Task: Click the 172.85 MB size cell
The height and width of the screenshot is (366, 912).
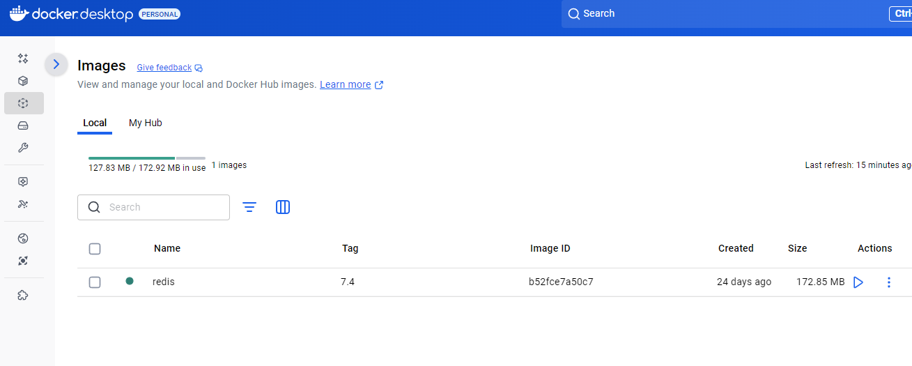Action: [x=821, y=282]
